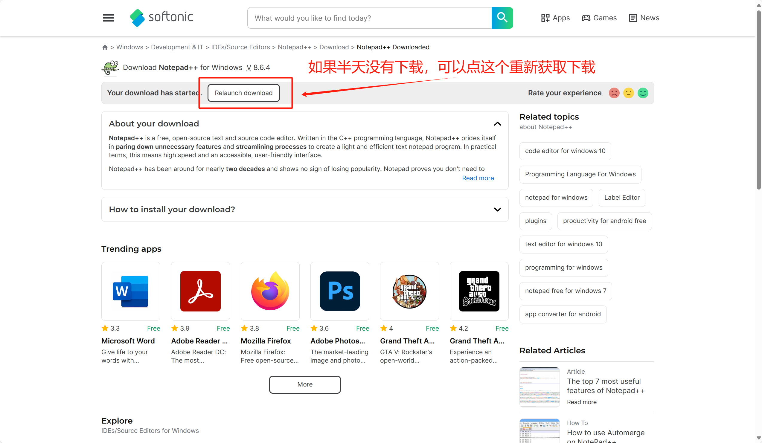Open Microsoft Word app icon
Screen dimensions: 762x443
click(x=131, y=291)
